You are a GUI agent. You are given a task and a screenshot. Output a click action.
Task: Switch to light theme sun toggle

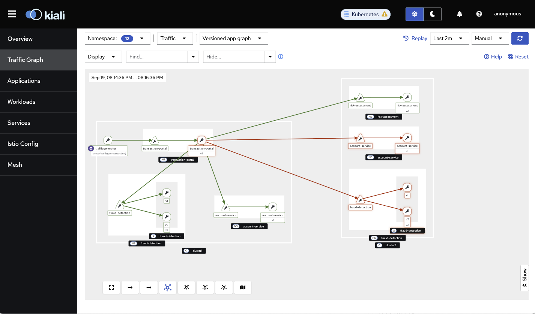point(414,14)
